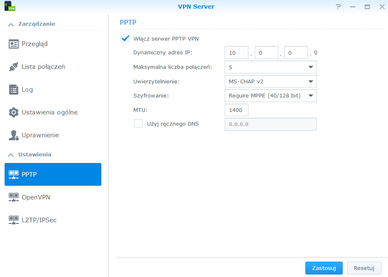Select the OpenVPN network icon
Image resolution: width=388 pixels, height=277 pixels.
(14, 197)
